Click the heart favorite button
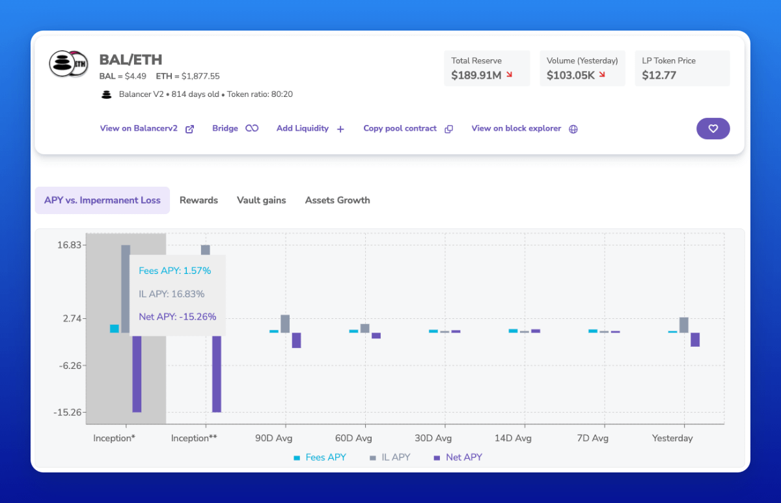 (713, 129)
